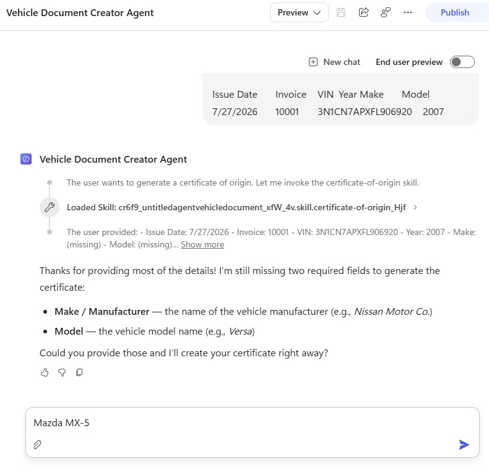489x467 pixels.
Task: Click the Vehicle Document Creator Agent avatar icon
Action: tap(26, 159)
